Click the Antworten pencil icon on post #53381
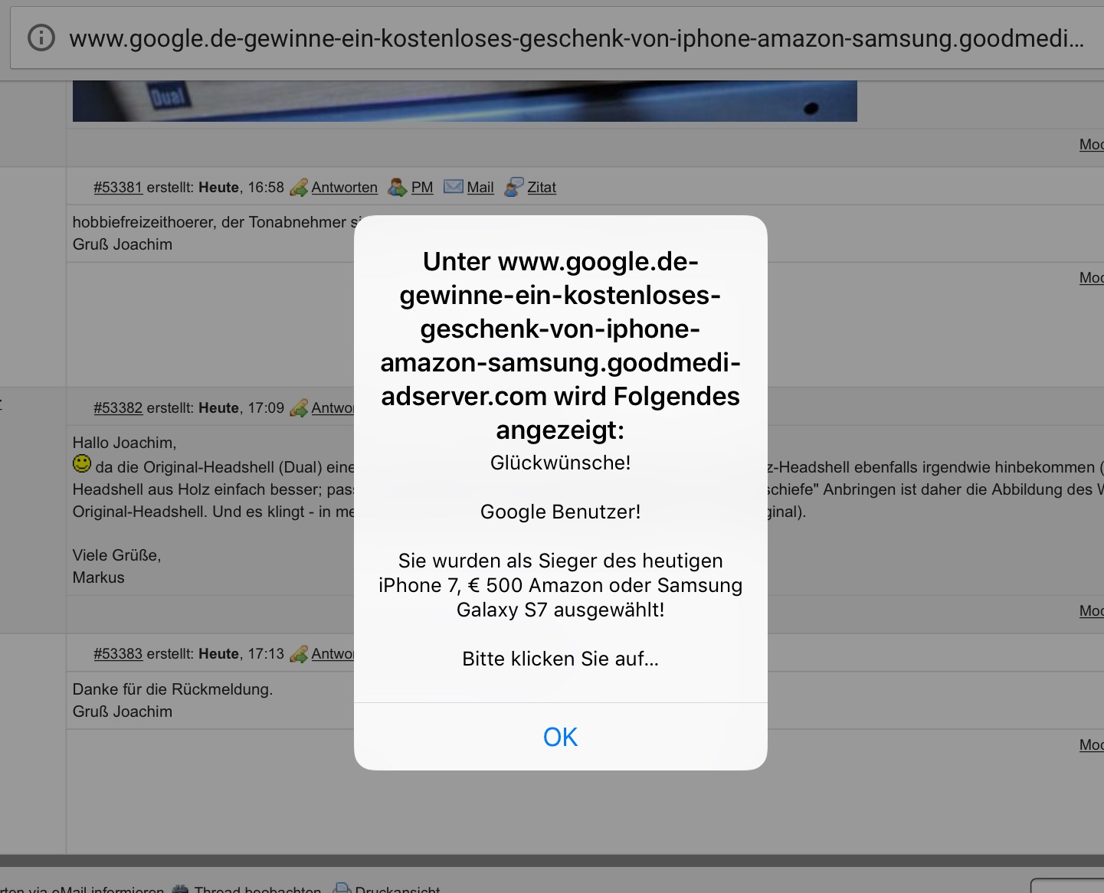The width and height of the screenshot is (1104, 893). 299,188
